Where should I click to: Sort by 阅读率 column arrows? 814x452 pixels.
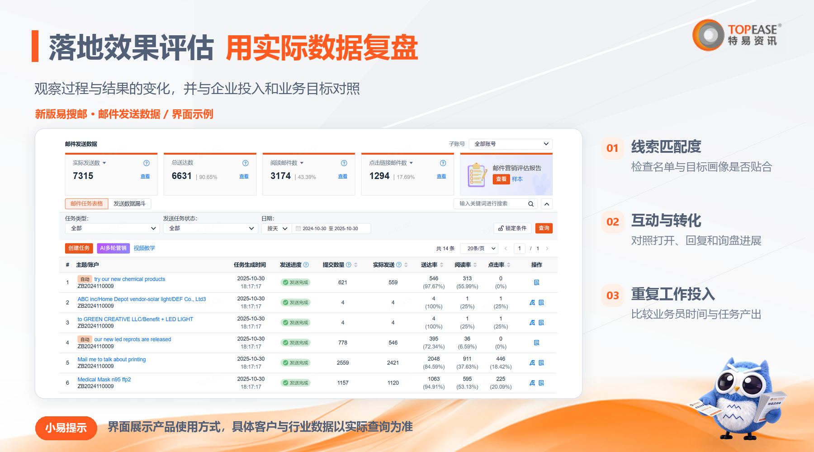tap(475, 265)
